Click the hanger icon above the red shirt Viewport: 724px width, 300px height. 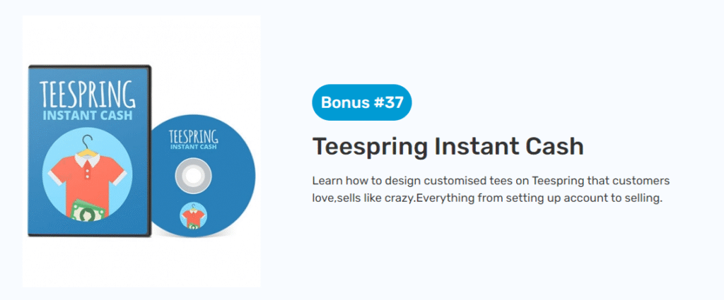tap(88, 144)
